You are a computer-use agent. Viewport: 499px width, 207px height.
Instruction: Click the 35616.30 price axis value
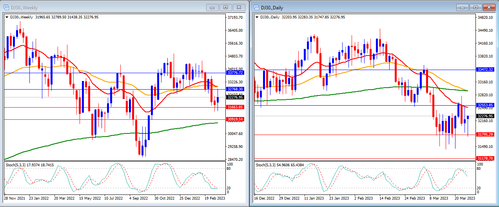click(235, 43)
